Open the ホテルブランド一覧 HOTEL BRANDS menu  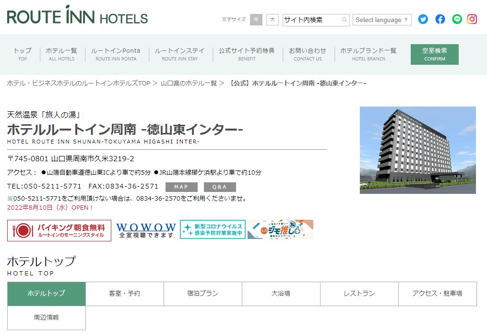click(368, 54)
